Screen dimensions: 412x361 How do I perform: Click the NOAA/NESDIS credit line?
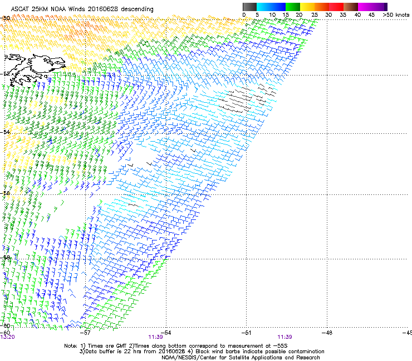pos(241,358)
